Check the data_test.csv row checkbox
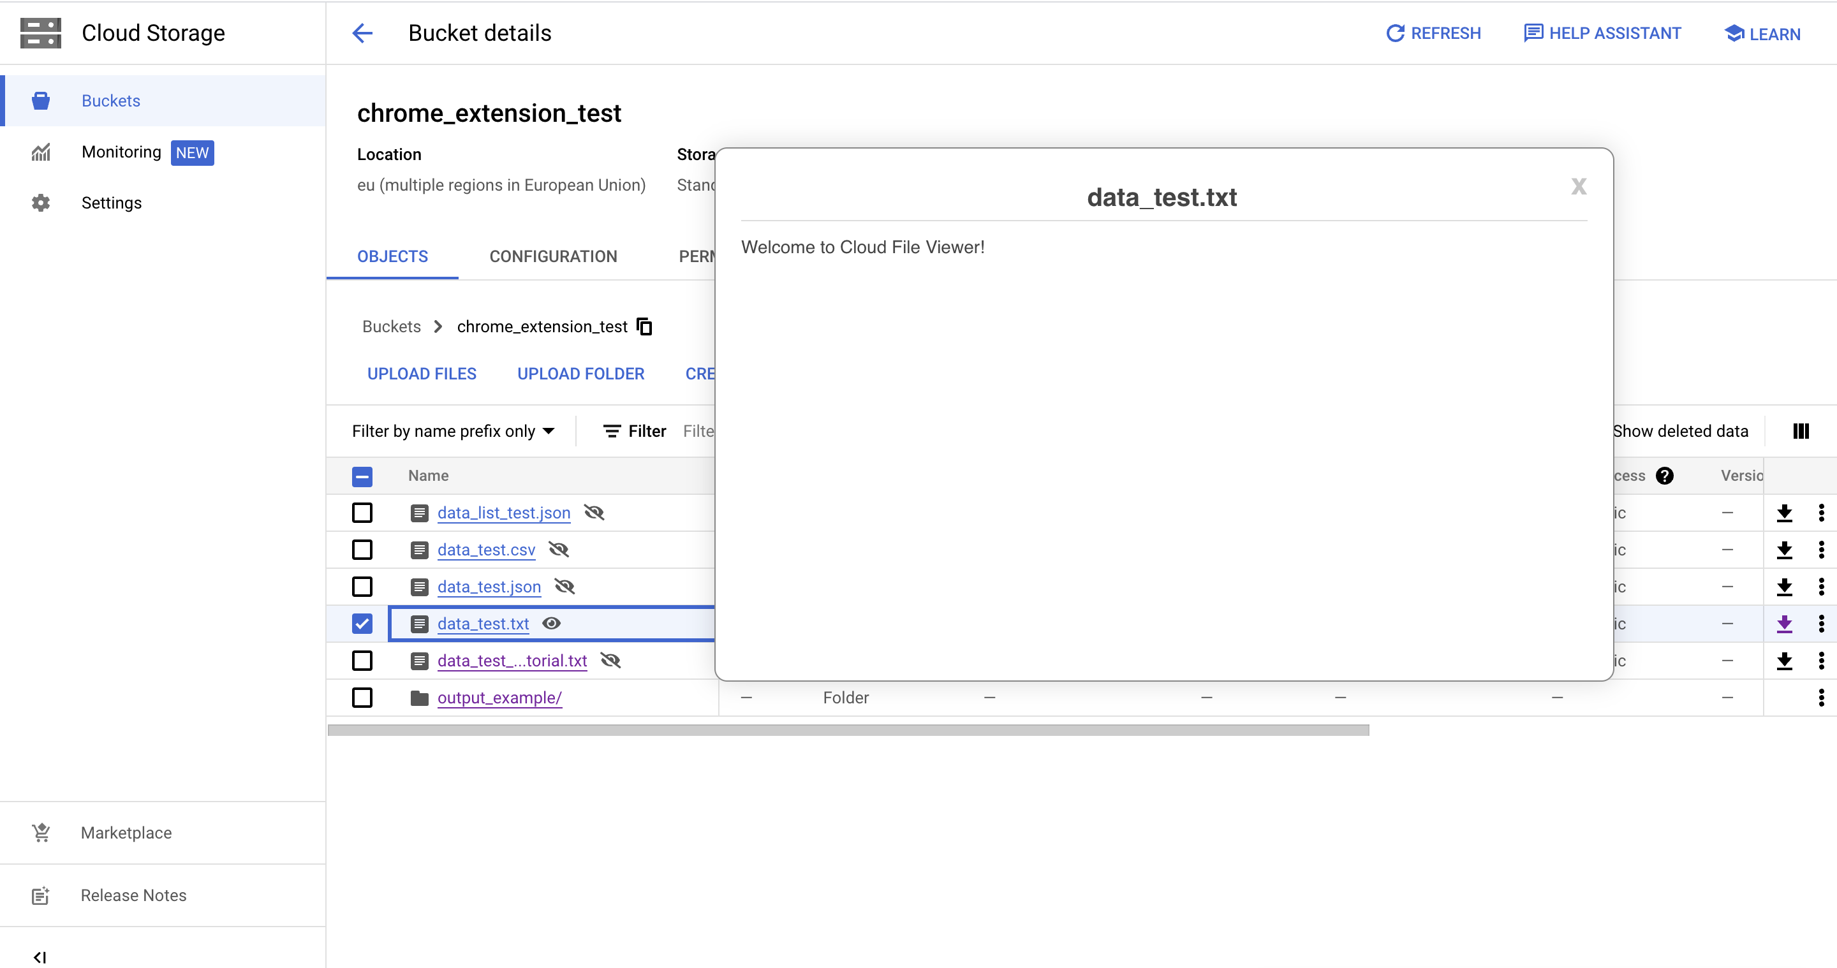The width and height of the screenshot is (1837, 968). click(x=362, y=550)
